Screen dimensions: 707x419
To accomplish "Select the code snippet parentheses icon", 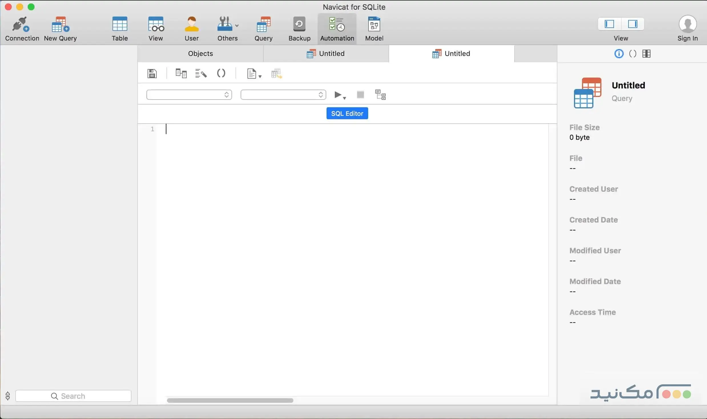I will tap(221, 73).
